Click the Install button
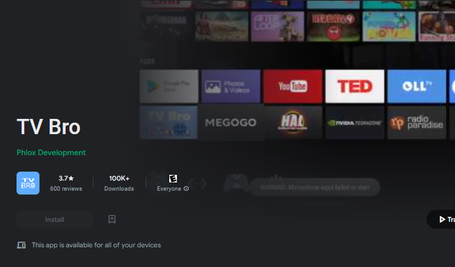 (x=55, y=219)
